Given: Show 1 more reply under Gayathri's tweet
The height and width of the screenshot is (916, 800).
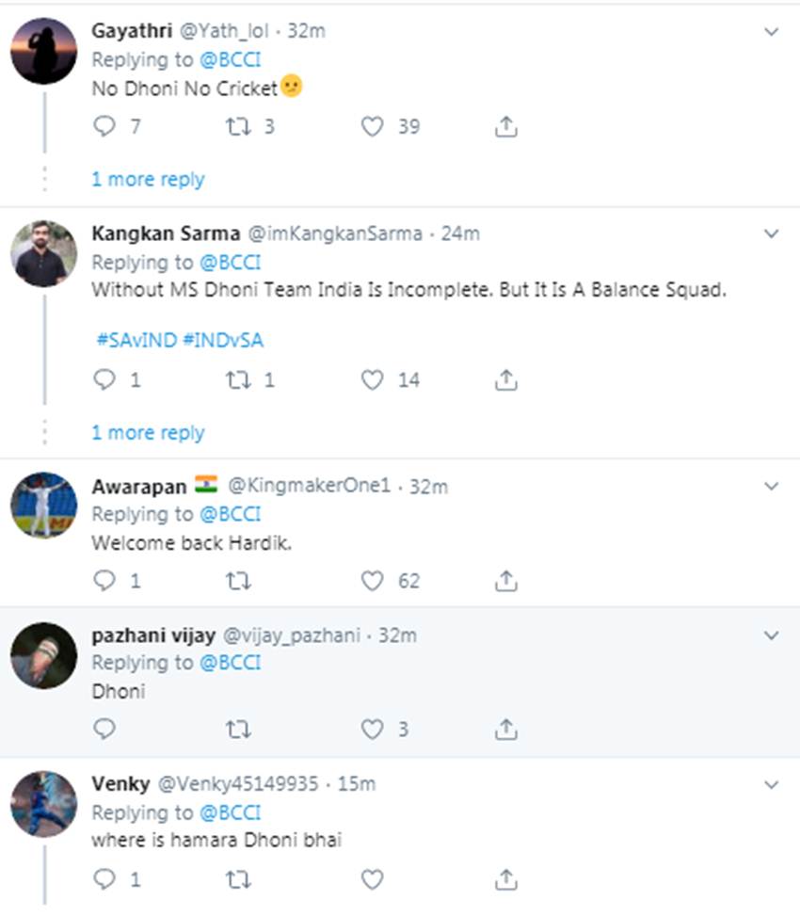Looking at the screenshot, I should (x=148, y=179).
